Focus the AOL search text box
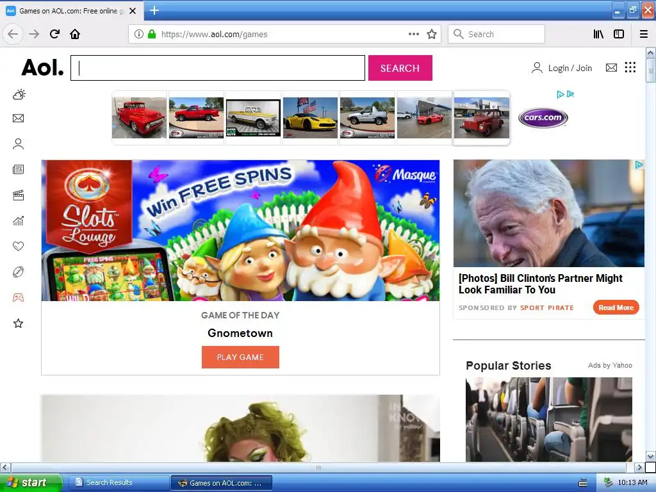656x492 pixels. (x=218, y=68)
